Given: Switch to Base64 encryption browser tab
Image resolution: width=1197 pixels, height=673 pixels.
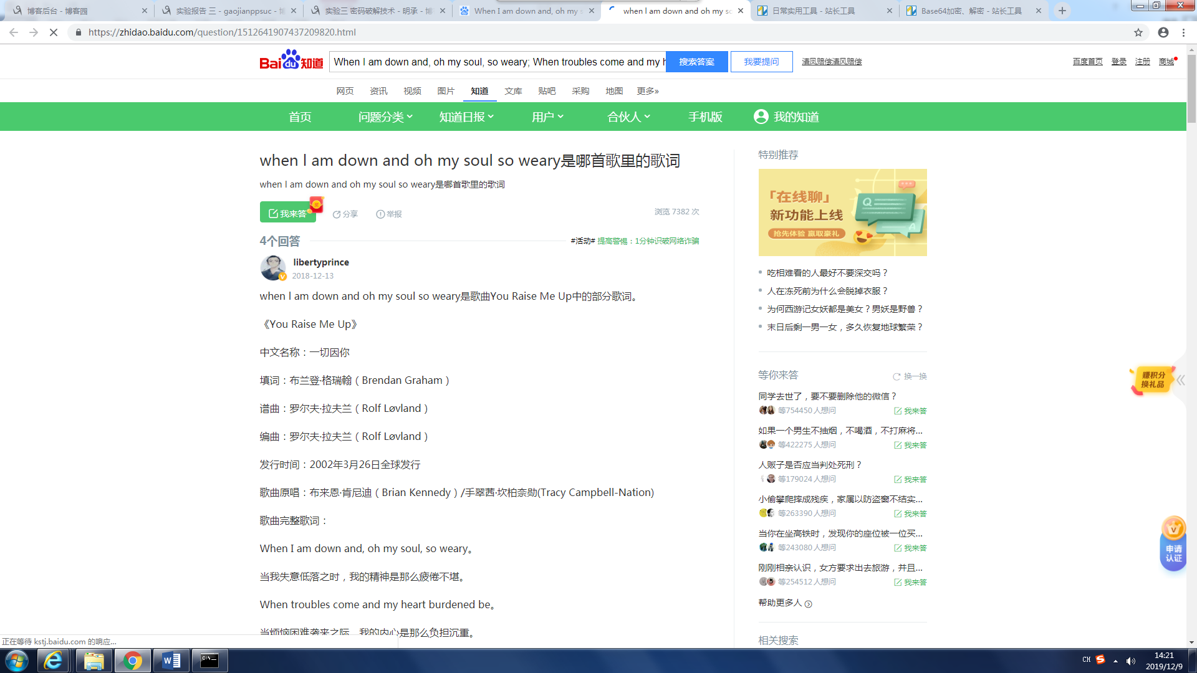Looking at the screenshot, I should (x=970, y=11).
